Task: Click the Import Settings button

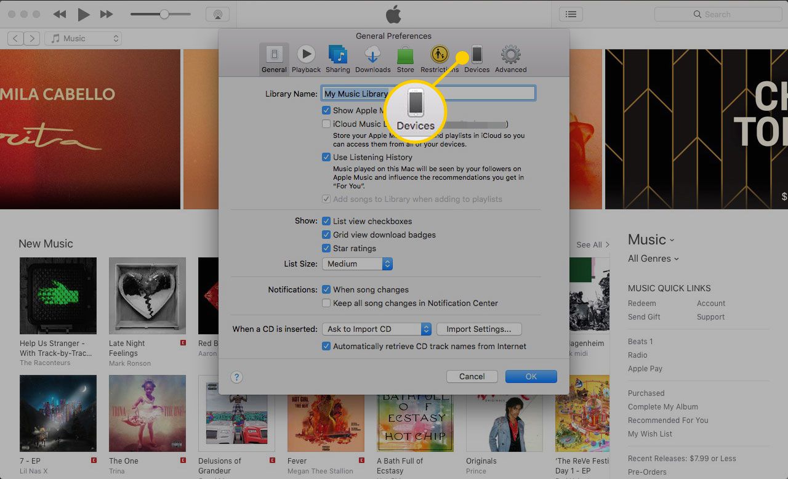Action: click(478, 329)
